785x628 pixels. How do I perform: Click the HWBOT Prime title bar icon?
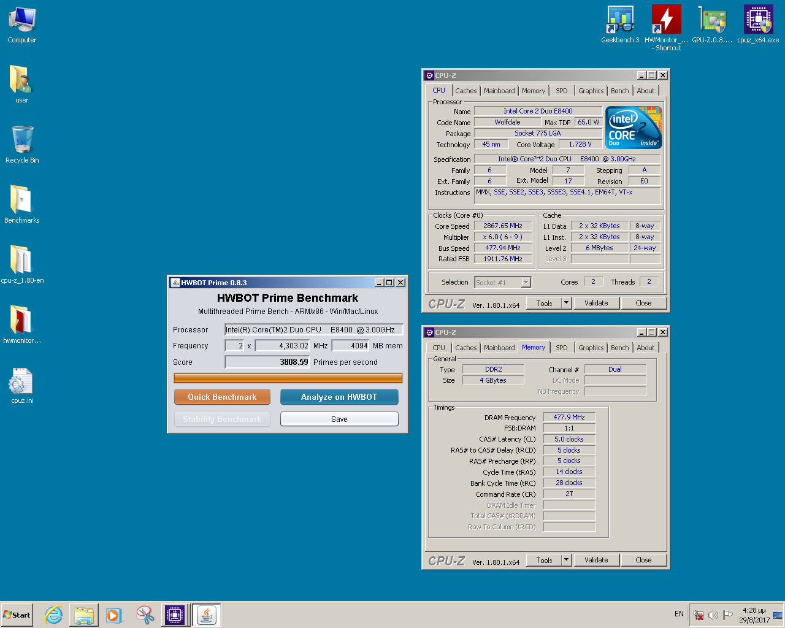[174, 283]
